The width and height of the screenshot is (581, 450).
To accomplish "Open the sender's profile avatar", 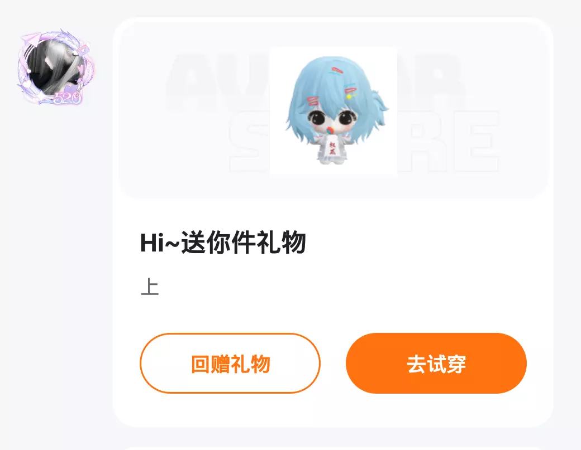I will pos(55,67).
